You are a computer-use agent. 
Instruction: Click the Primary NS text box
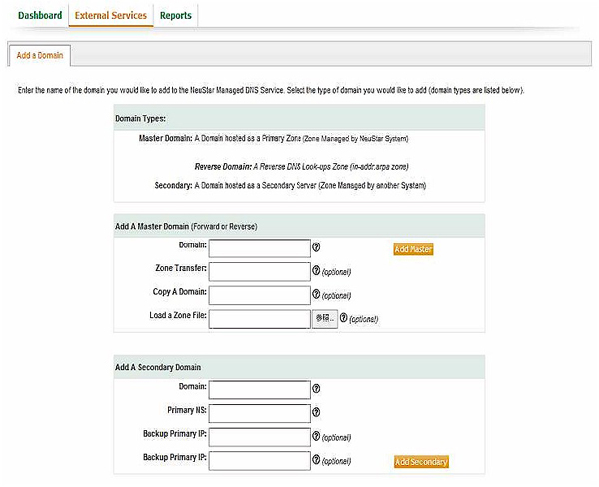(260, 412)
